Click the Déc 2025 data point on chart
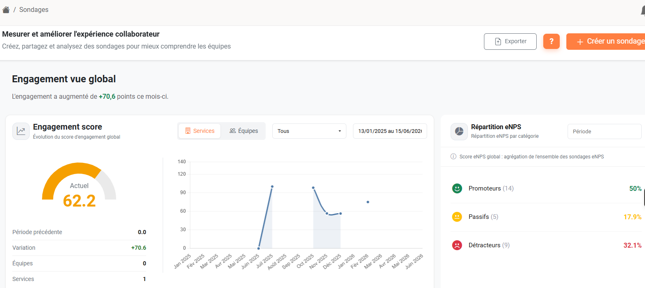The width and height of the screenshot is (645, 288). point(341,214)
